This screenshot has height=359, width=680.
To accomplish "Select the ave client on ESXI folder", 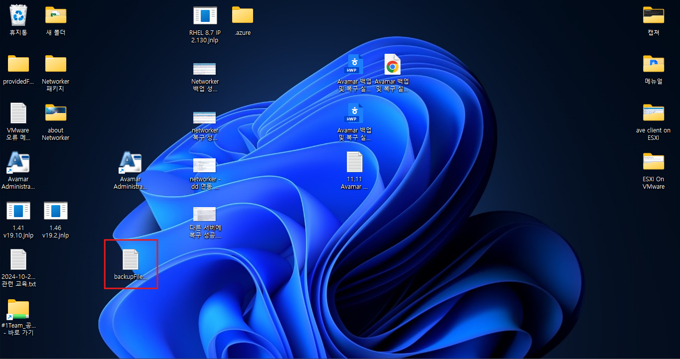I will (x=654, y=121).
